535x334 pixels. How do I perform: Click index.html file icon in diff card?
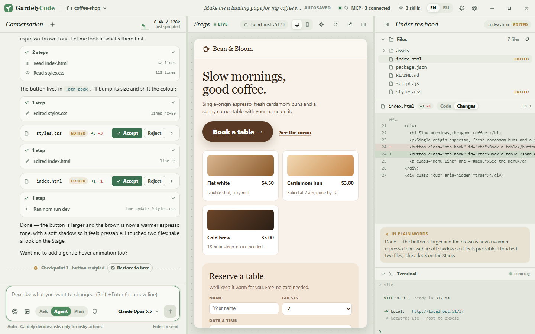tap(27, 181)
